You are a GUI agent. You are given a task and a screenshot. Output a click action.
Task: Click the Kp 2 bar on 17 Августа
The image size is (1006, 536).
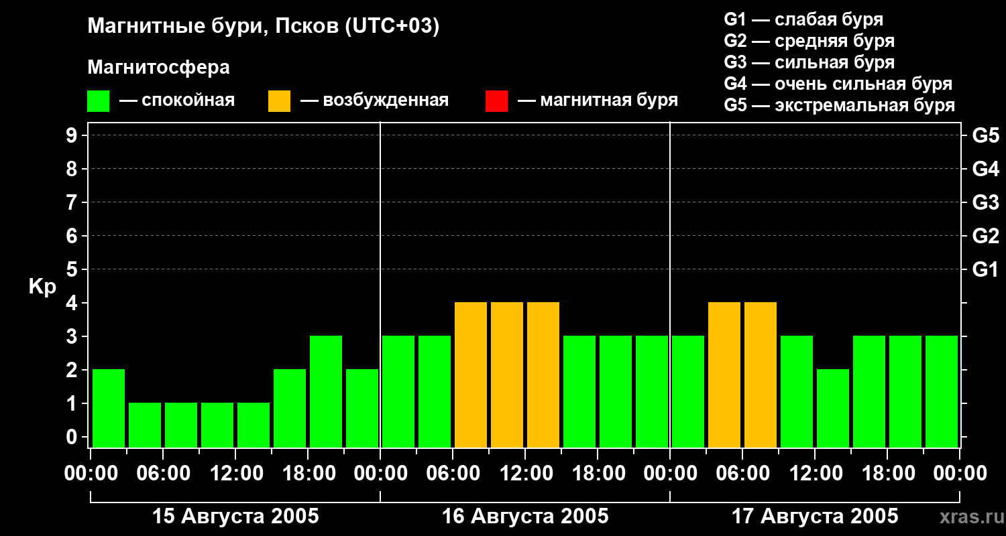833,408
